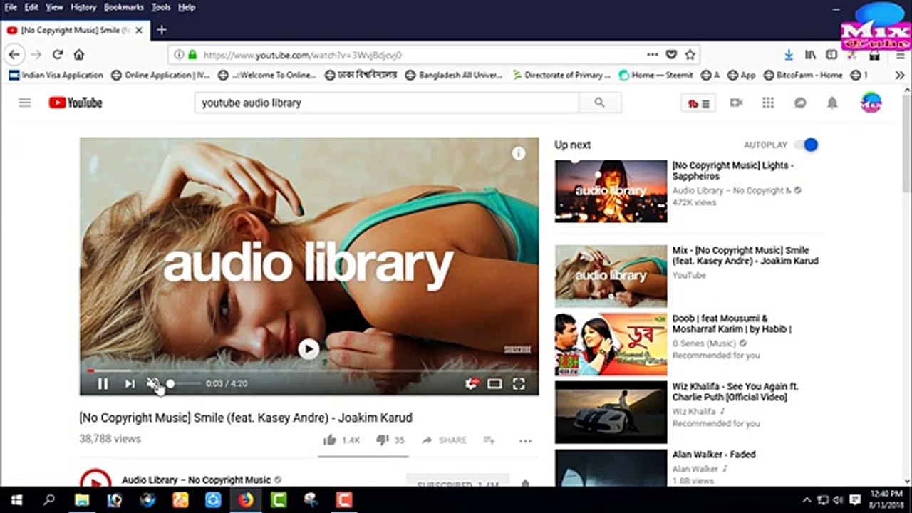Screen dimensions: 912x513
Task: Open the Windows Start menu
Action: click(16, 500)
